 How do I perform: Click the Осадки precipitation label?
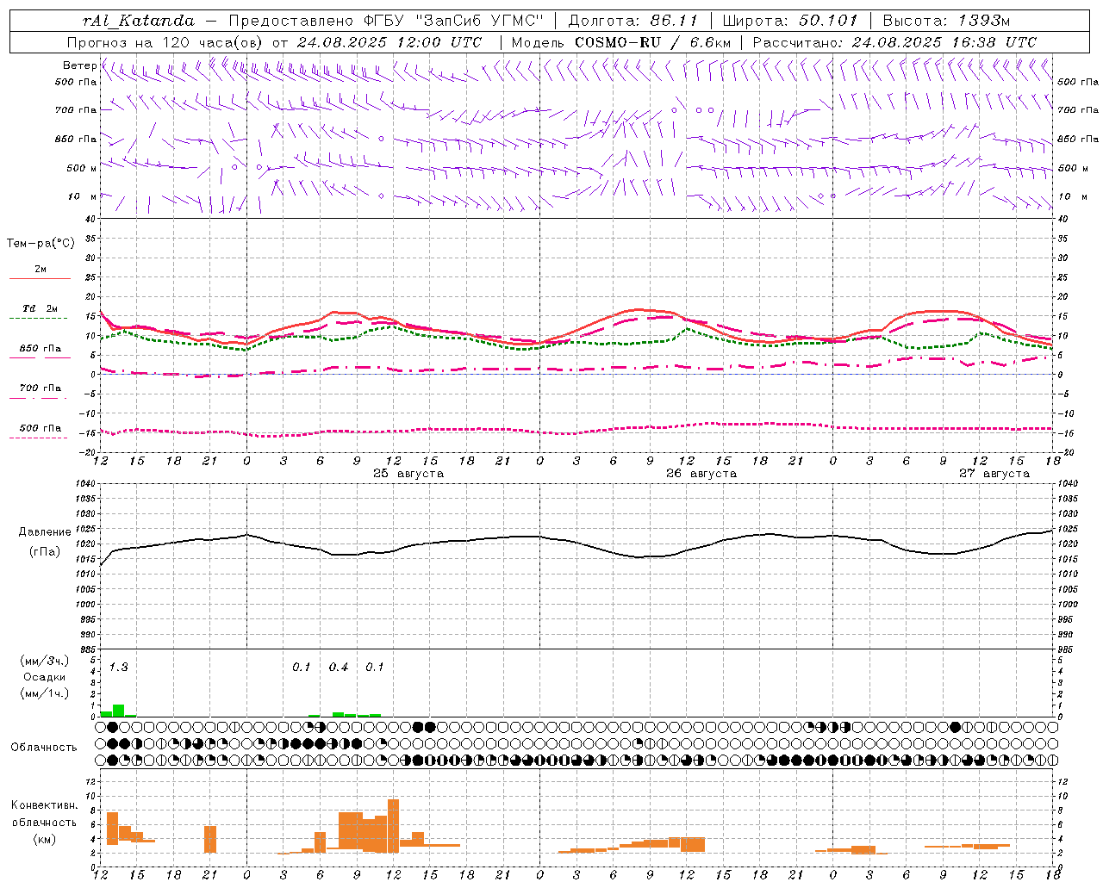[x=44, y=677]
